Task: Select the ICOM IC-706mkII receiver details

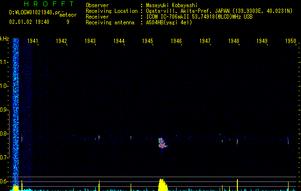Action: pos(199,17)
